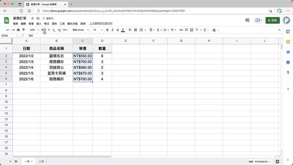Increase decimal places
This screenshot has height=165, width=293.
point(59,30)
